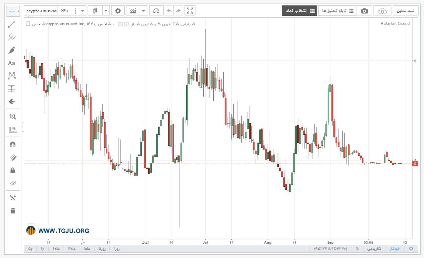Click the انتخاب نماد button

[x=299, y=11]
